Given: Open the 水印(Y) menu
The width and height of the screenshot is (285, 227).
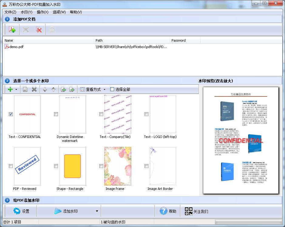Looking at the screenshot, I should coord(26,12).
